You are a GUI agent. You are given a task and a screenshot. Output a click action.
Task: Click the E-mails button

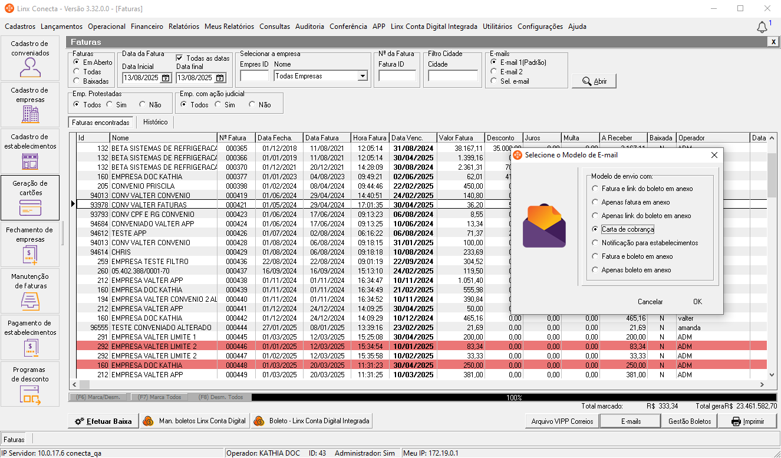[x=631, y=421]
